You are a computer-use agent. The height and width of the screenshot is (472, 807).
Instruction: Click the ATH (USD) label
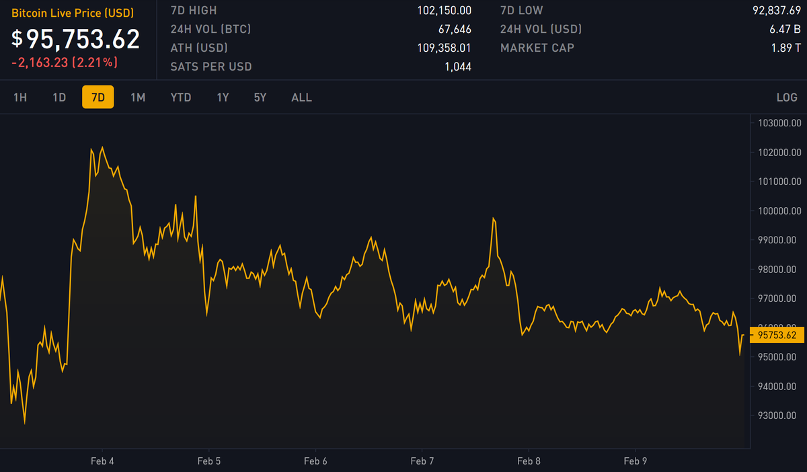[x=199, y=48]
